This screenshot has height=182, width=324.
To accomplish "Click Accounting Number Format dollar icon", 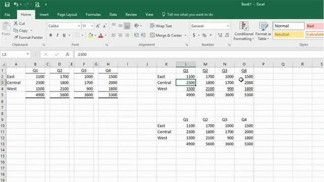I will pyautogui.click(x=194, y=35).
